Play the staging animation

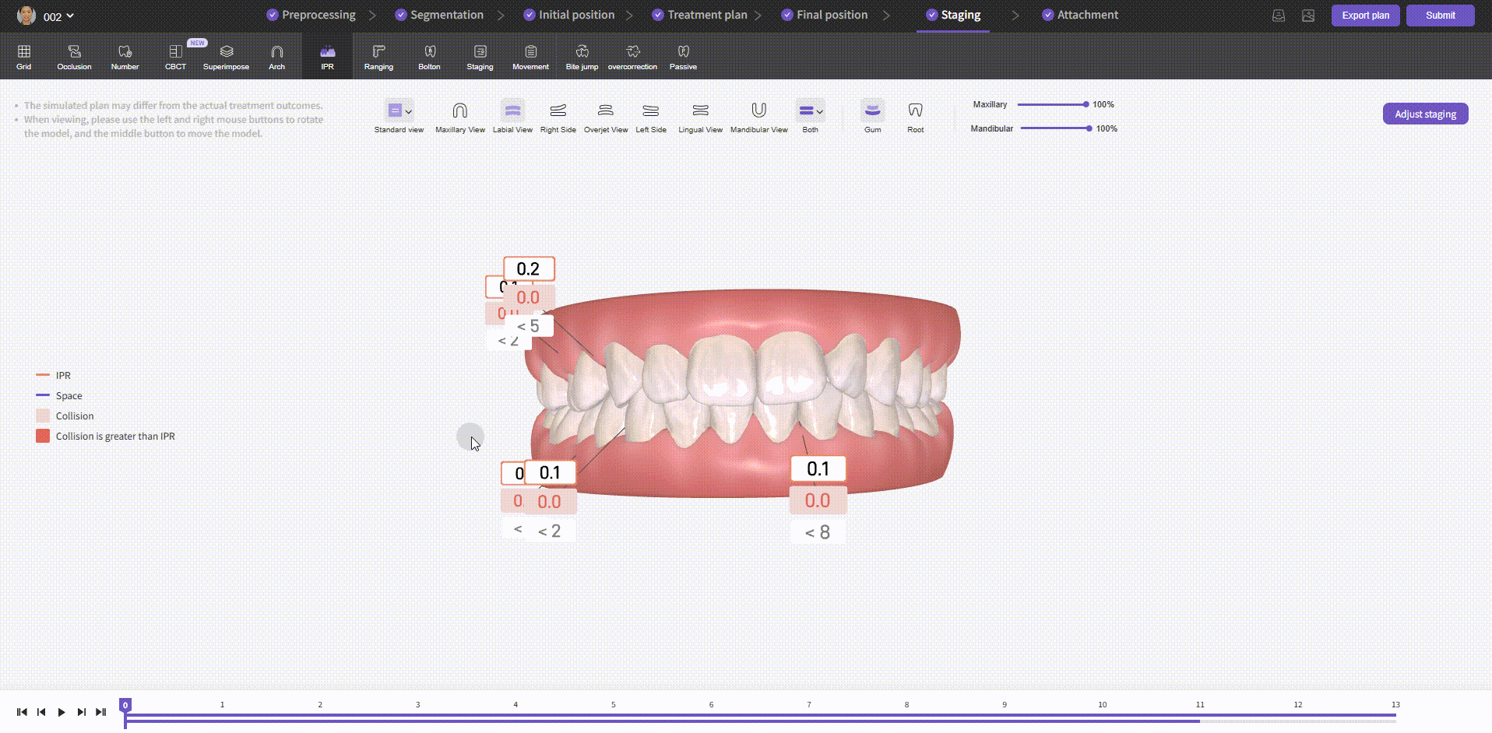click(x=62, y=712)
